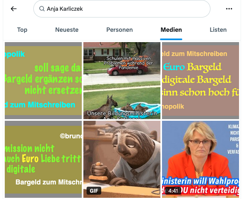
Task: Go back using the left arrow icon
Action: [x=13, y=9]
